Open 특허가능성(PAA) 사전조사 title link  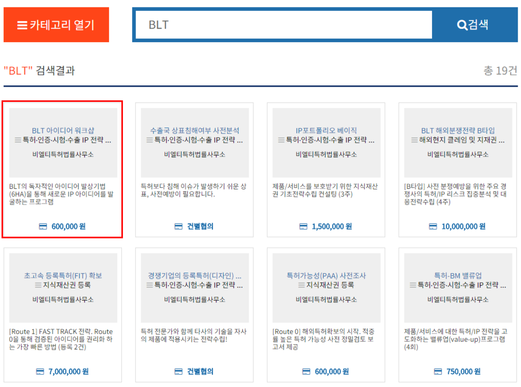[x=326, y=275]
